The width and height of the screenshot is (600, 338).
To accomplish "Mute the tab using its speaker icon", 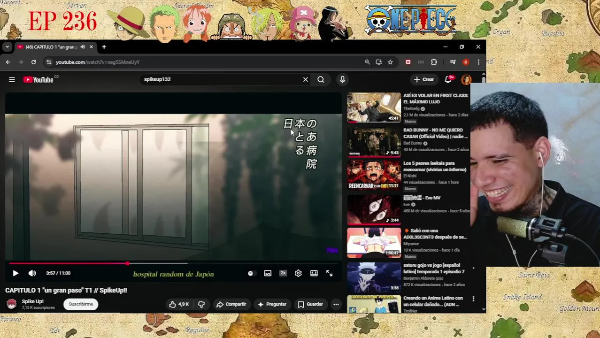I will [x=83, y=47].
